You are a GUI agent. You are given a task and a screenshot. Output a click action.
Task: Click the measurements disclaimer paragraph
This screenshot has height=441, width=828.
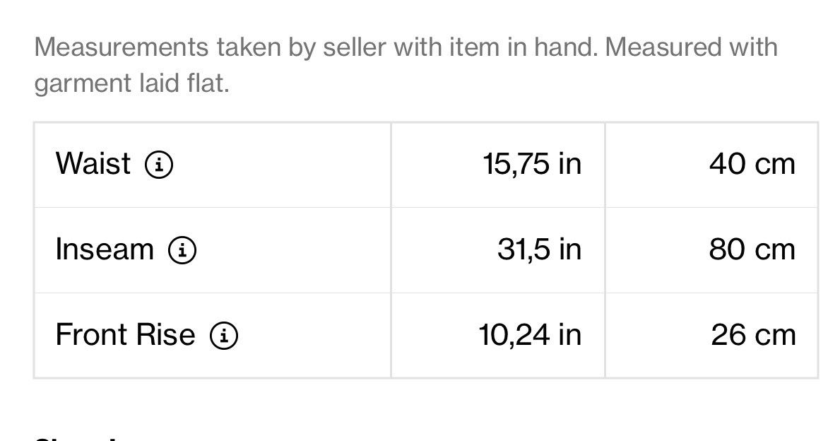pyautogui.click(x=406, y=65)
